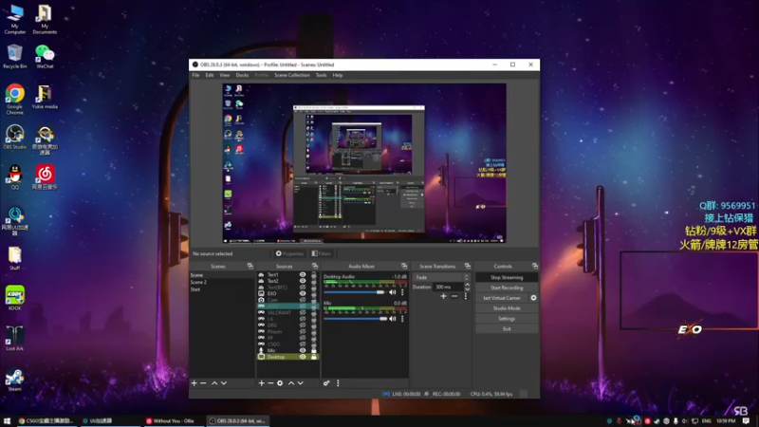The height and width of the screenshot is (427, 759).
Task: Remove the source with the Sources minus icon
Action: (270, 383)
